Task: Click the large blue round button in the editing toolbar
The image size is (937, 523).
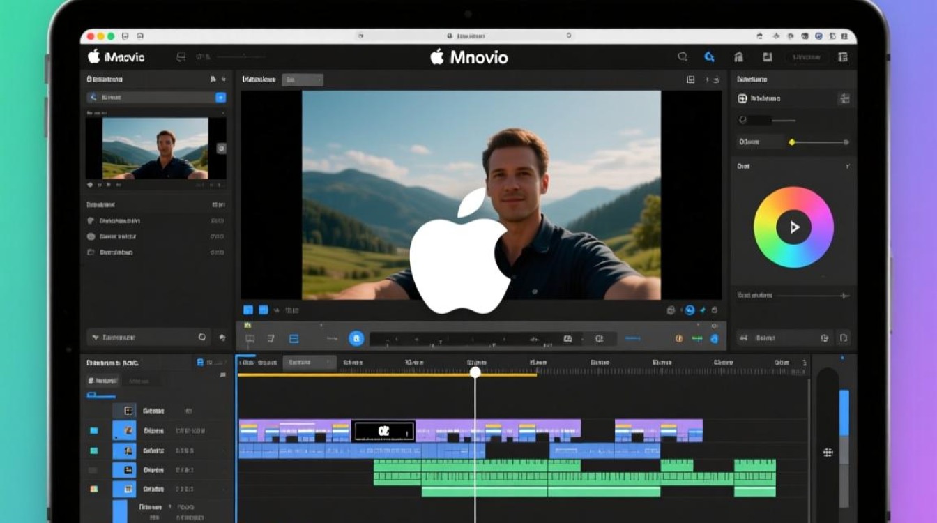Action: (x=356, y=339)
